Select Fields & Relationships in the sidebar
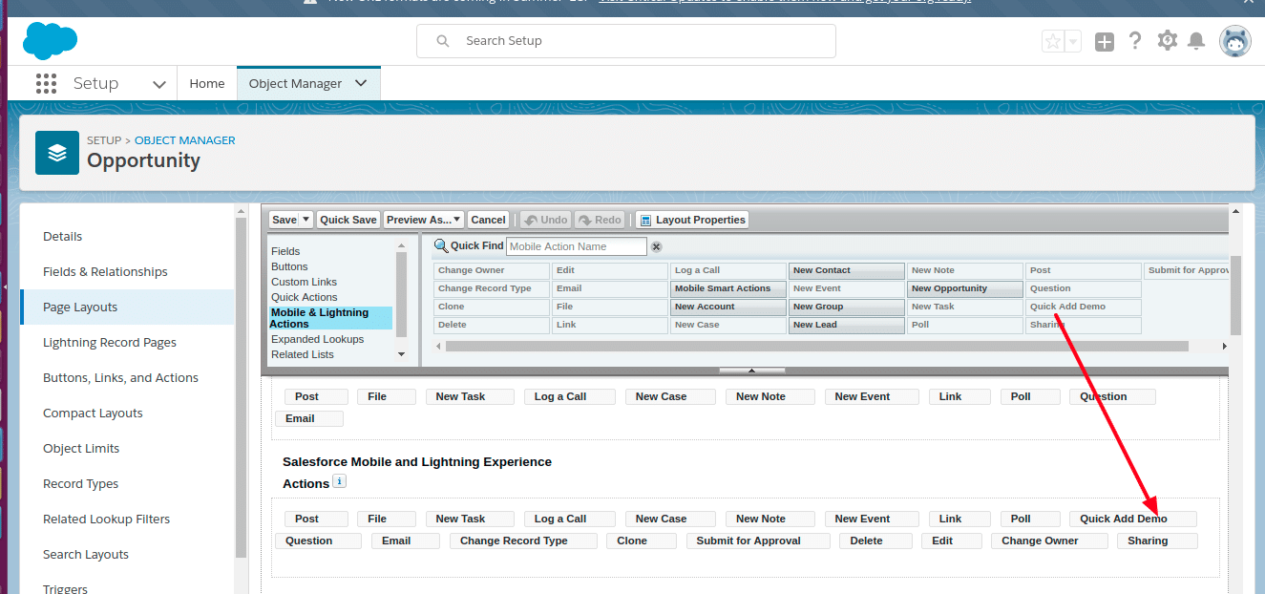Image resolution: width=1265 pixels, height=594 pixels. pyautogui.click(x=105, y=272)
